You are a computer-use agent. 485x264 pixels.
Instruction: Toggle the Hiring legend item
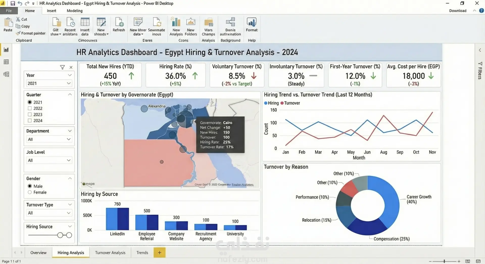click(271, 103)
